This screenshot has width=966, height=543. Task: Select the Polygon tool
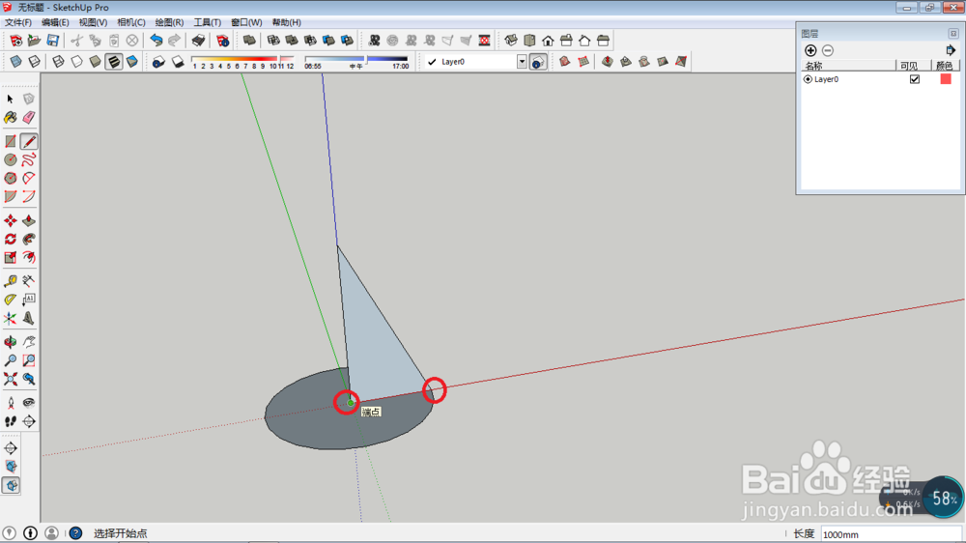coord(10,178)
